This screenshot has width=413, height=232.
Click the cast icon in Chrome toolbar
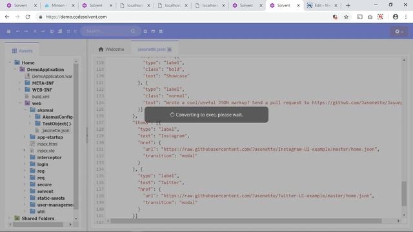(359, 17)
